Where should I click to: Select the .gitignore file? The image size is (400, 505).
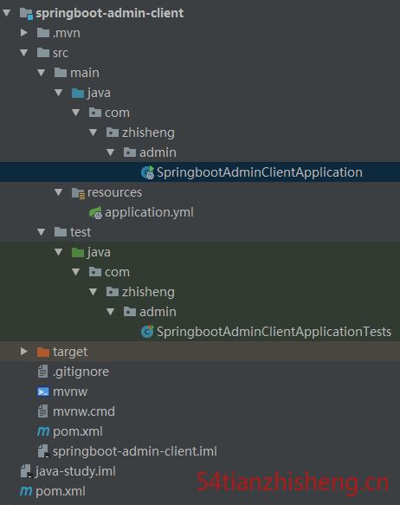click(73, 372)
